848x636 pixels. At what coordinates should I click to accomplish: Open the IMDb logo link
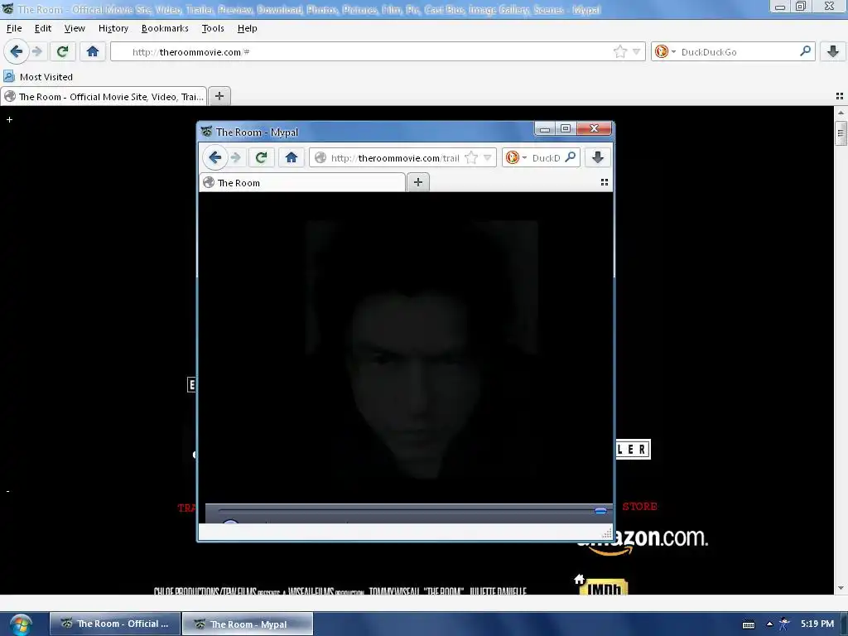pos(605,587)
